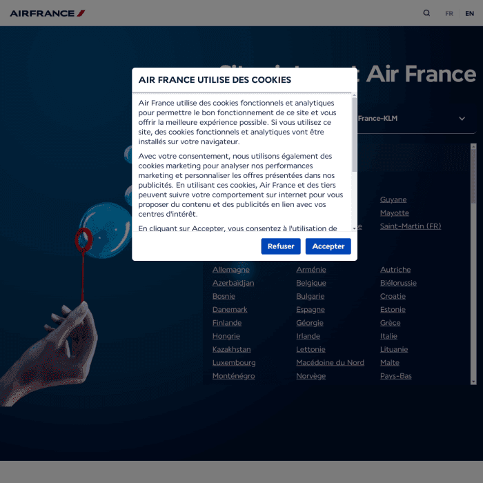Expand the France-KLM dropdown chevron
This screenshot has width=483, height=483.
tap(462, 119)
